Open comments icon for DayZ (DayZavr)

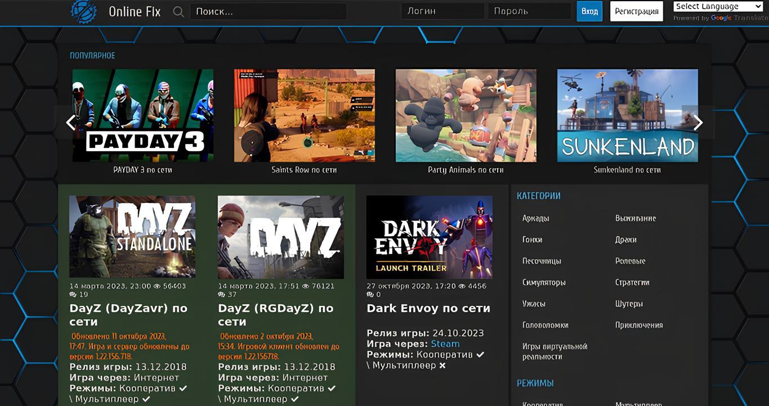[x=73, y=295]
